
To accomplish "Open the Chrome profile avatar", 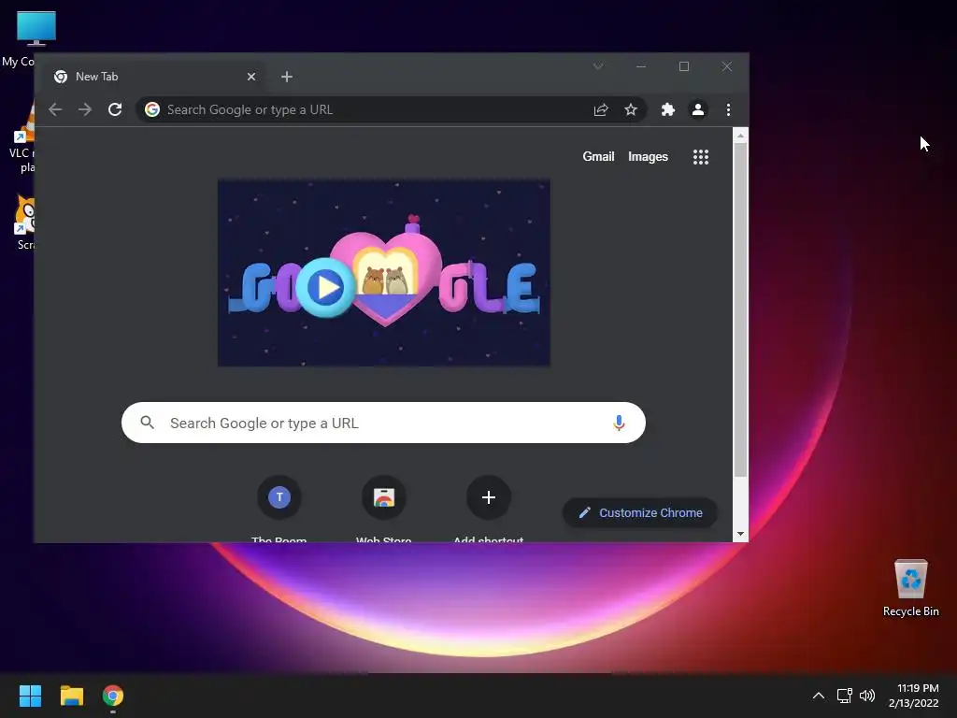I will pyautogui.click(x=697, y=110).
